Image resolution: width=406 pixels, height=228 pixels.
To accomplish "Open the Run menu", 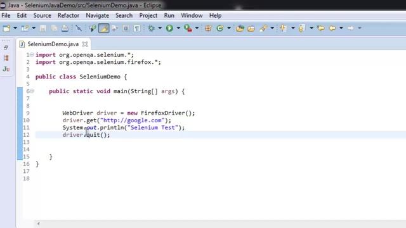I will 169,15.
